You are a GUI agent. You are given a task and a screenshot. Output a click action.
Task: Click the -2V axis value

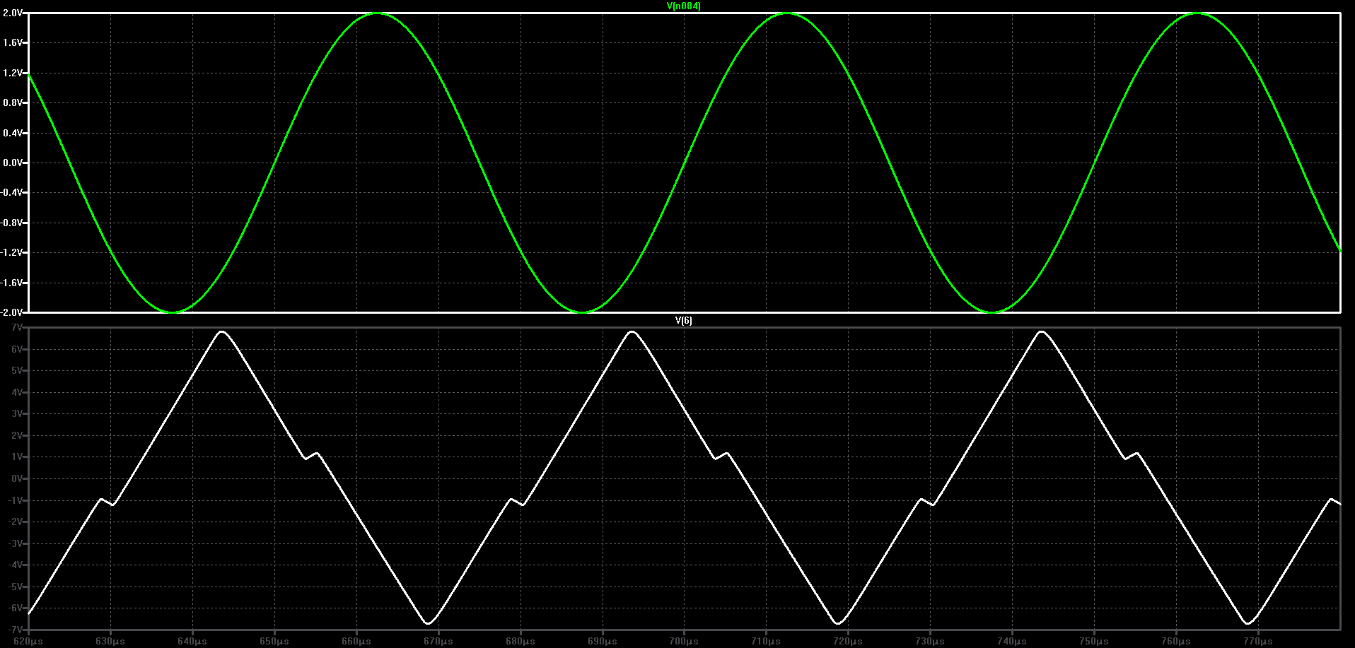[x=16, y=522]
